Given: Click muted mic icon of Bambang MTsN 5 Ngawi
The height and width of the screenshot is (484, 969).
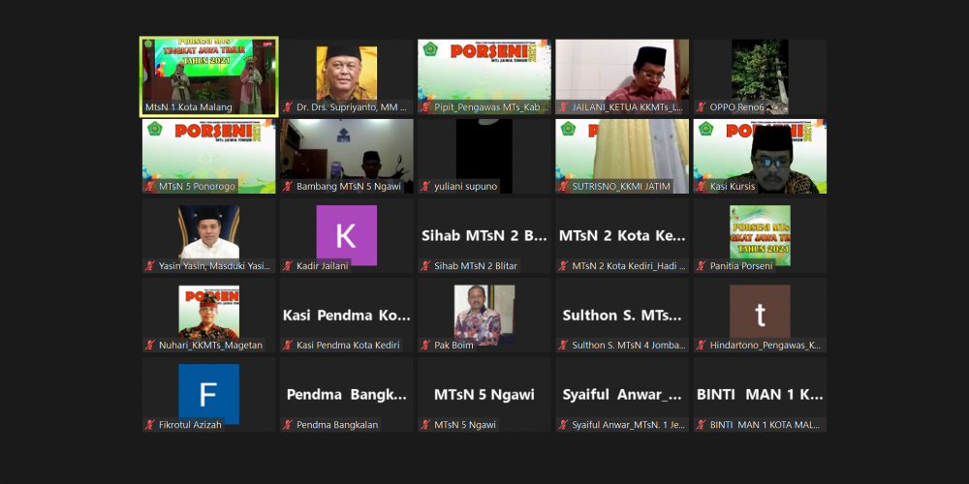Looking at the screenshot, I should (x=288, y=187).
